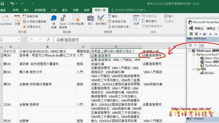Viewport: 219px width, 123px height.
Task: Click 擴充套件 expansion packs
Action: click(149, 21)
